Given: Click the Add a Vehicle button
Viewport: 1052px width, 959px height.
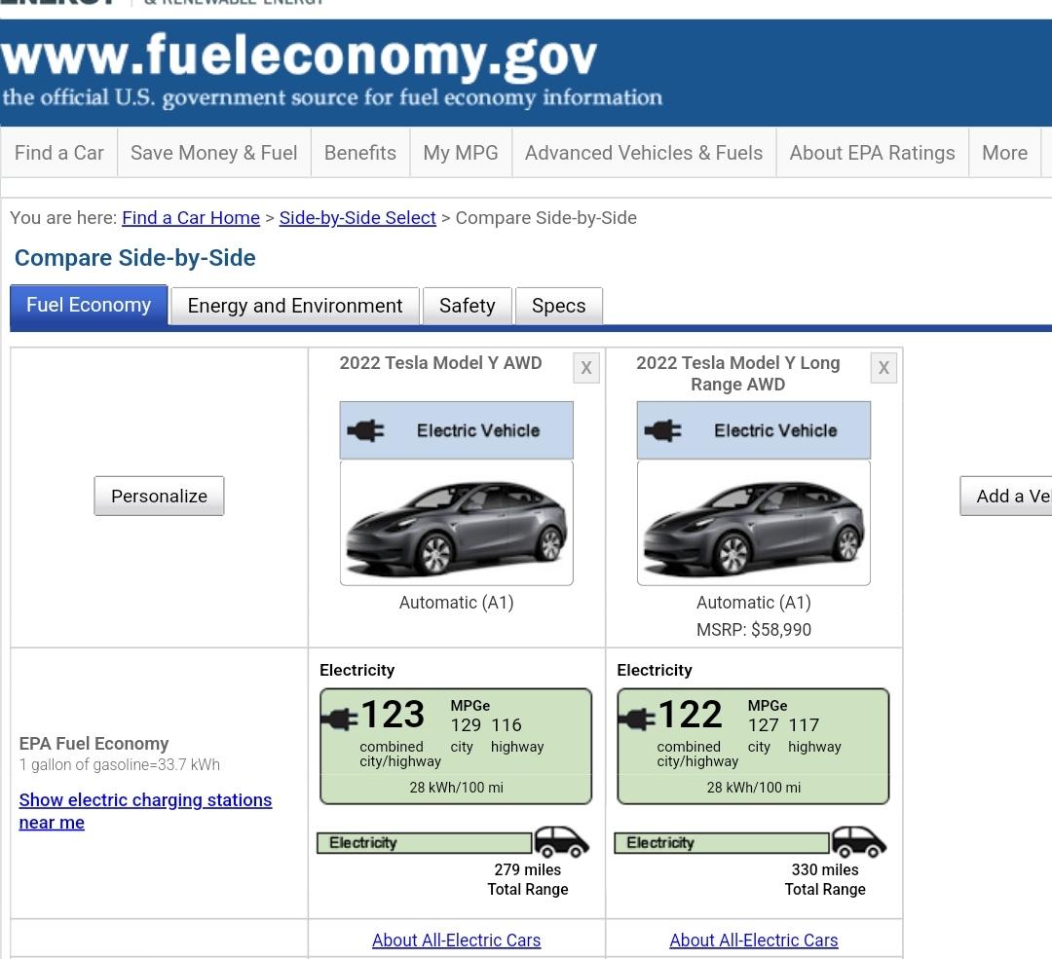Looking at the screenshot, I should point(1005,497).
